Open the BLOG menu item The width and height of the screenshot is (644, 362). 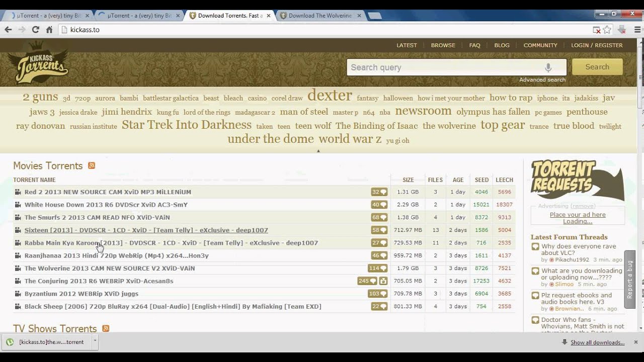tap(502, 45)
